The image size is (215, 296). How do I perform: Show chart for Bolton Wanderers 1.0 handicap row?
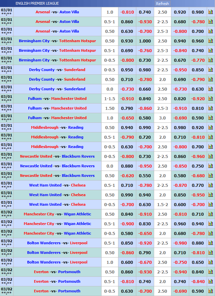[211, 262]
